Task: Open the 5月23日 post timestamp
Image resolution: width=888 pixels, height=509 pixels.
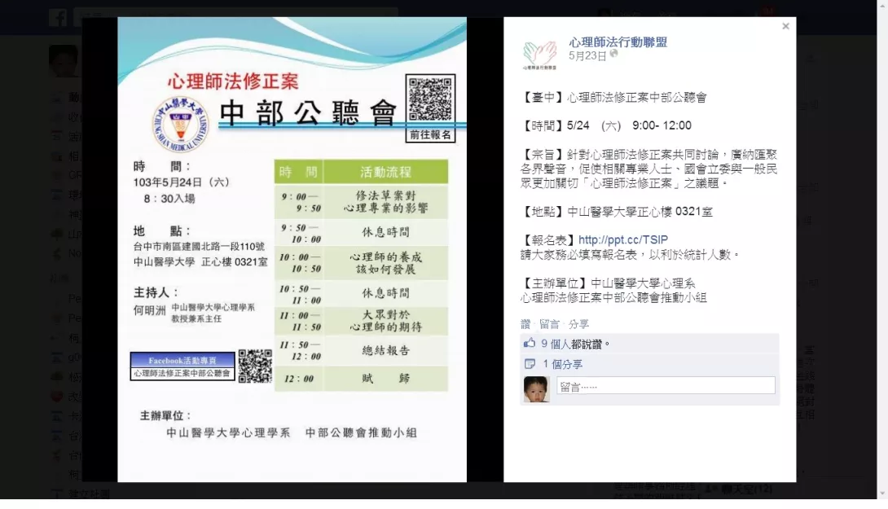Action: pyautogui.click(x=587, y=55)
